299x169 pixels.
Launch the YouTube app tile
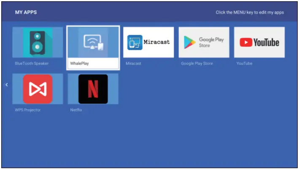259,42
